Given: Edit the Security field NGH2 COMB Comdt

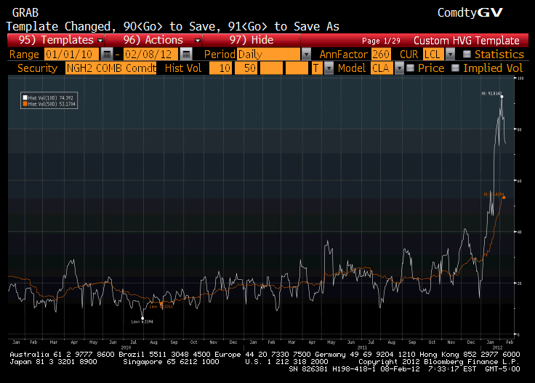Looking at the screenshot, I should pos(111,68).
